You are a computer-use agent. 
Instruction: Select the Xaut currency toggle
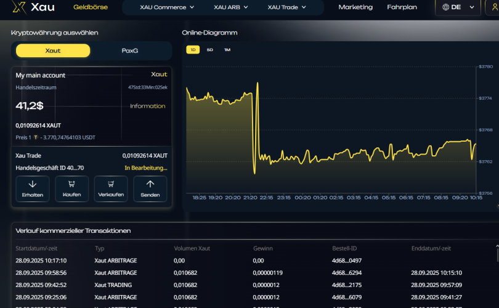coord(53,51)
